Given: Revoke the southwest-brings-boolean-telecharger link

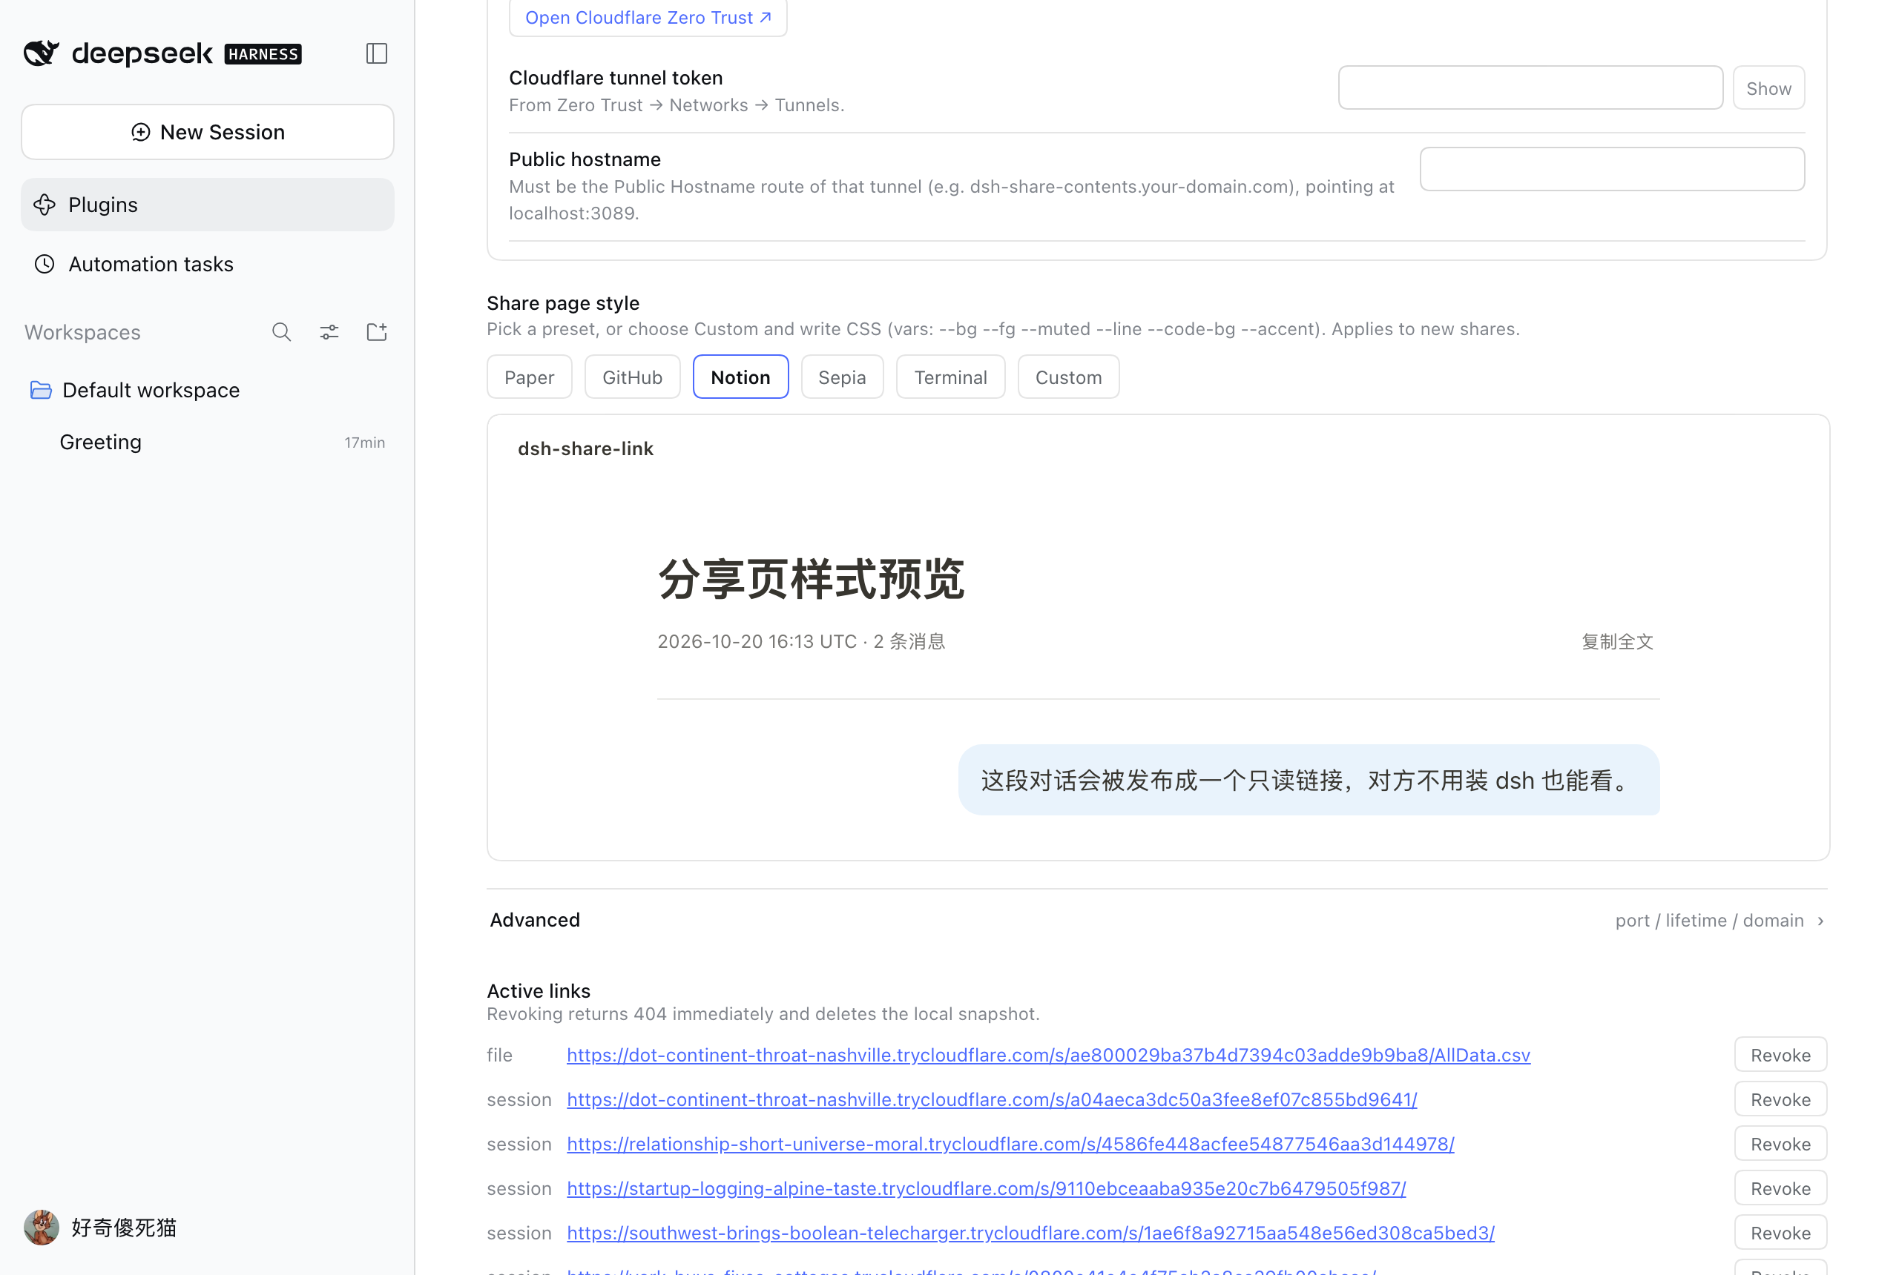Looking at the screenshot, I should tap(1780, 1233).
